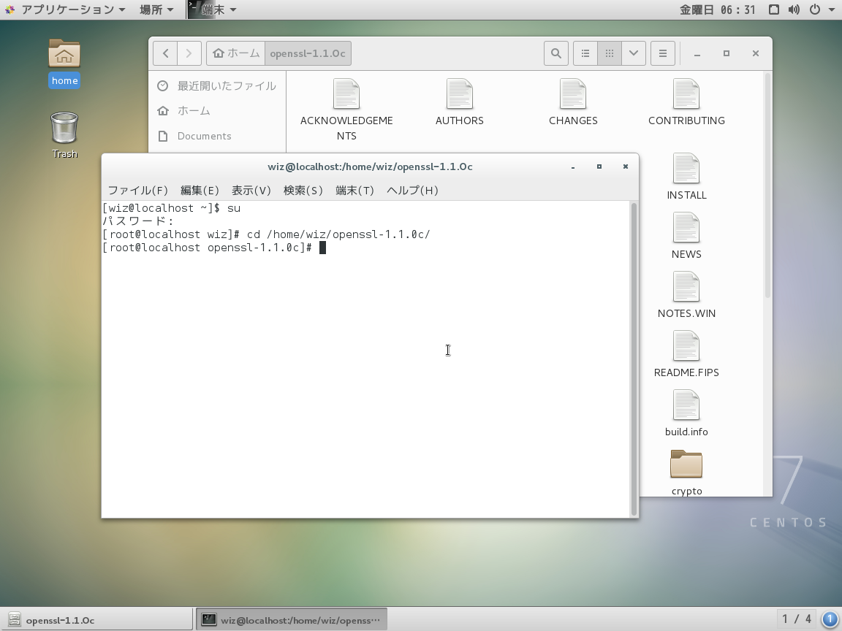Open ホーム in the file manager sidebar

pyautogui.click(x=217, y=110)
